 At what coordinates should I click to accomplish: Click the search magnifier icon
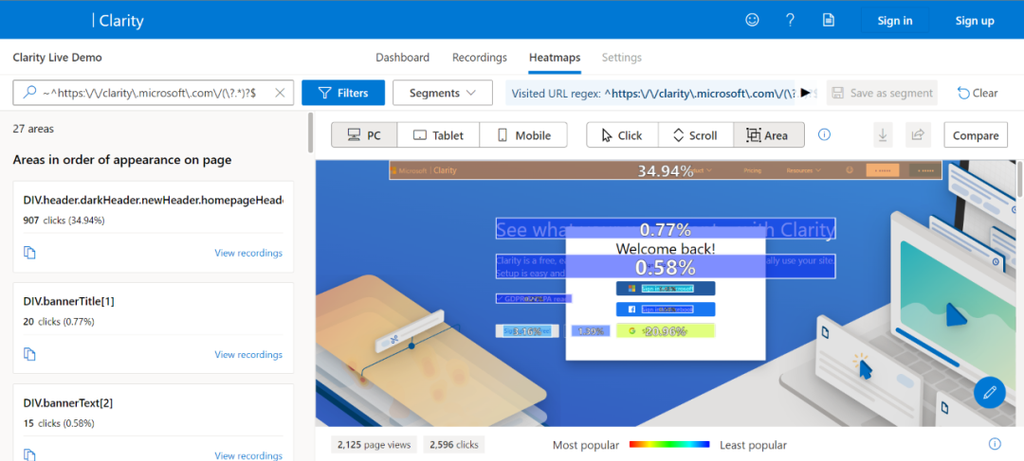coord(29,93)
